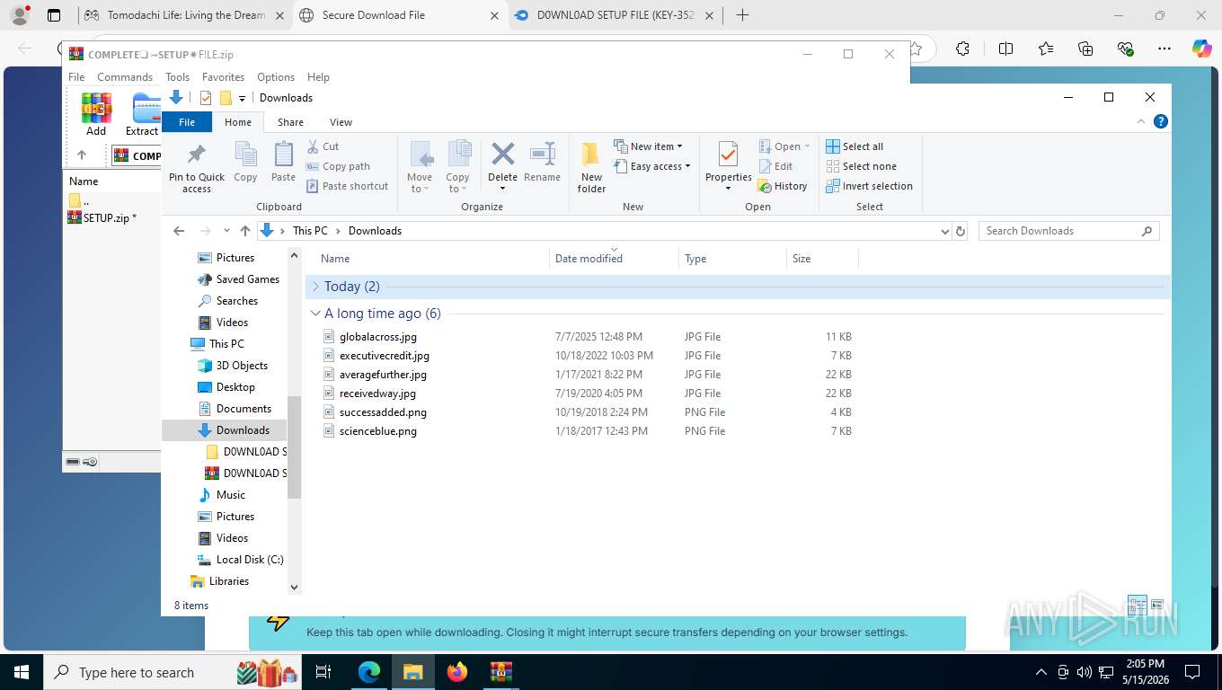Select file scienceblue.png

pos(377,431)
